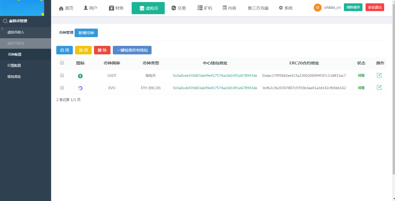The height and width of the screenshot is (201, 395).
Task: Click the USDT coin logo icon
Action: (80, 76)
